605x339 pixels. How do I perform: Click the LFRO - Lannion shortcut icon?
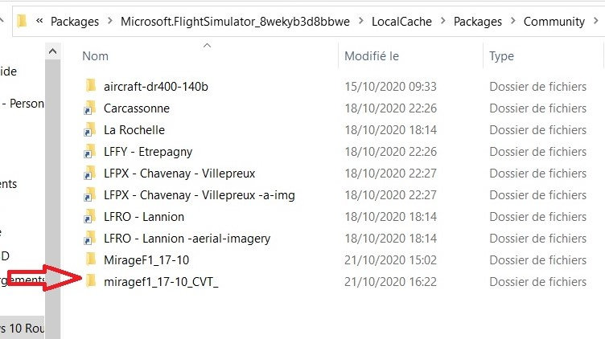click(90, 217)
